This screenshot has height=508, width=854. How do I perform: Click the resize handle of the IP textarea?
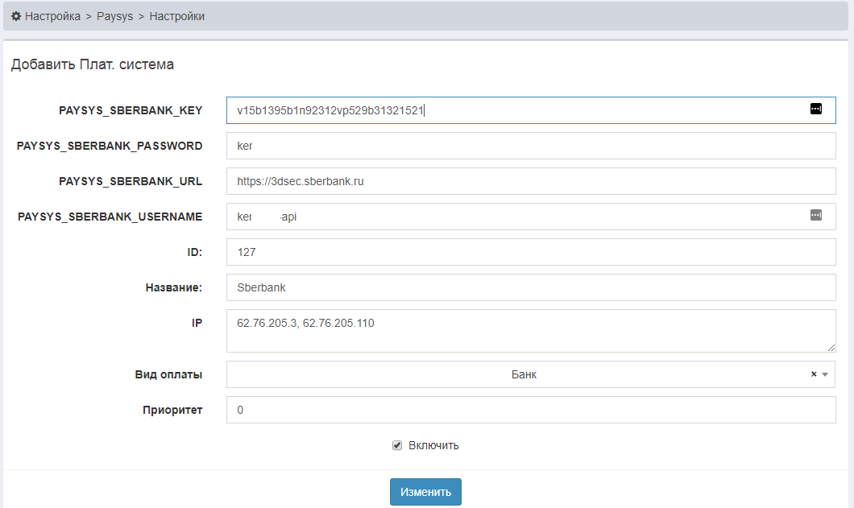831,348
